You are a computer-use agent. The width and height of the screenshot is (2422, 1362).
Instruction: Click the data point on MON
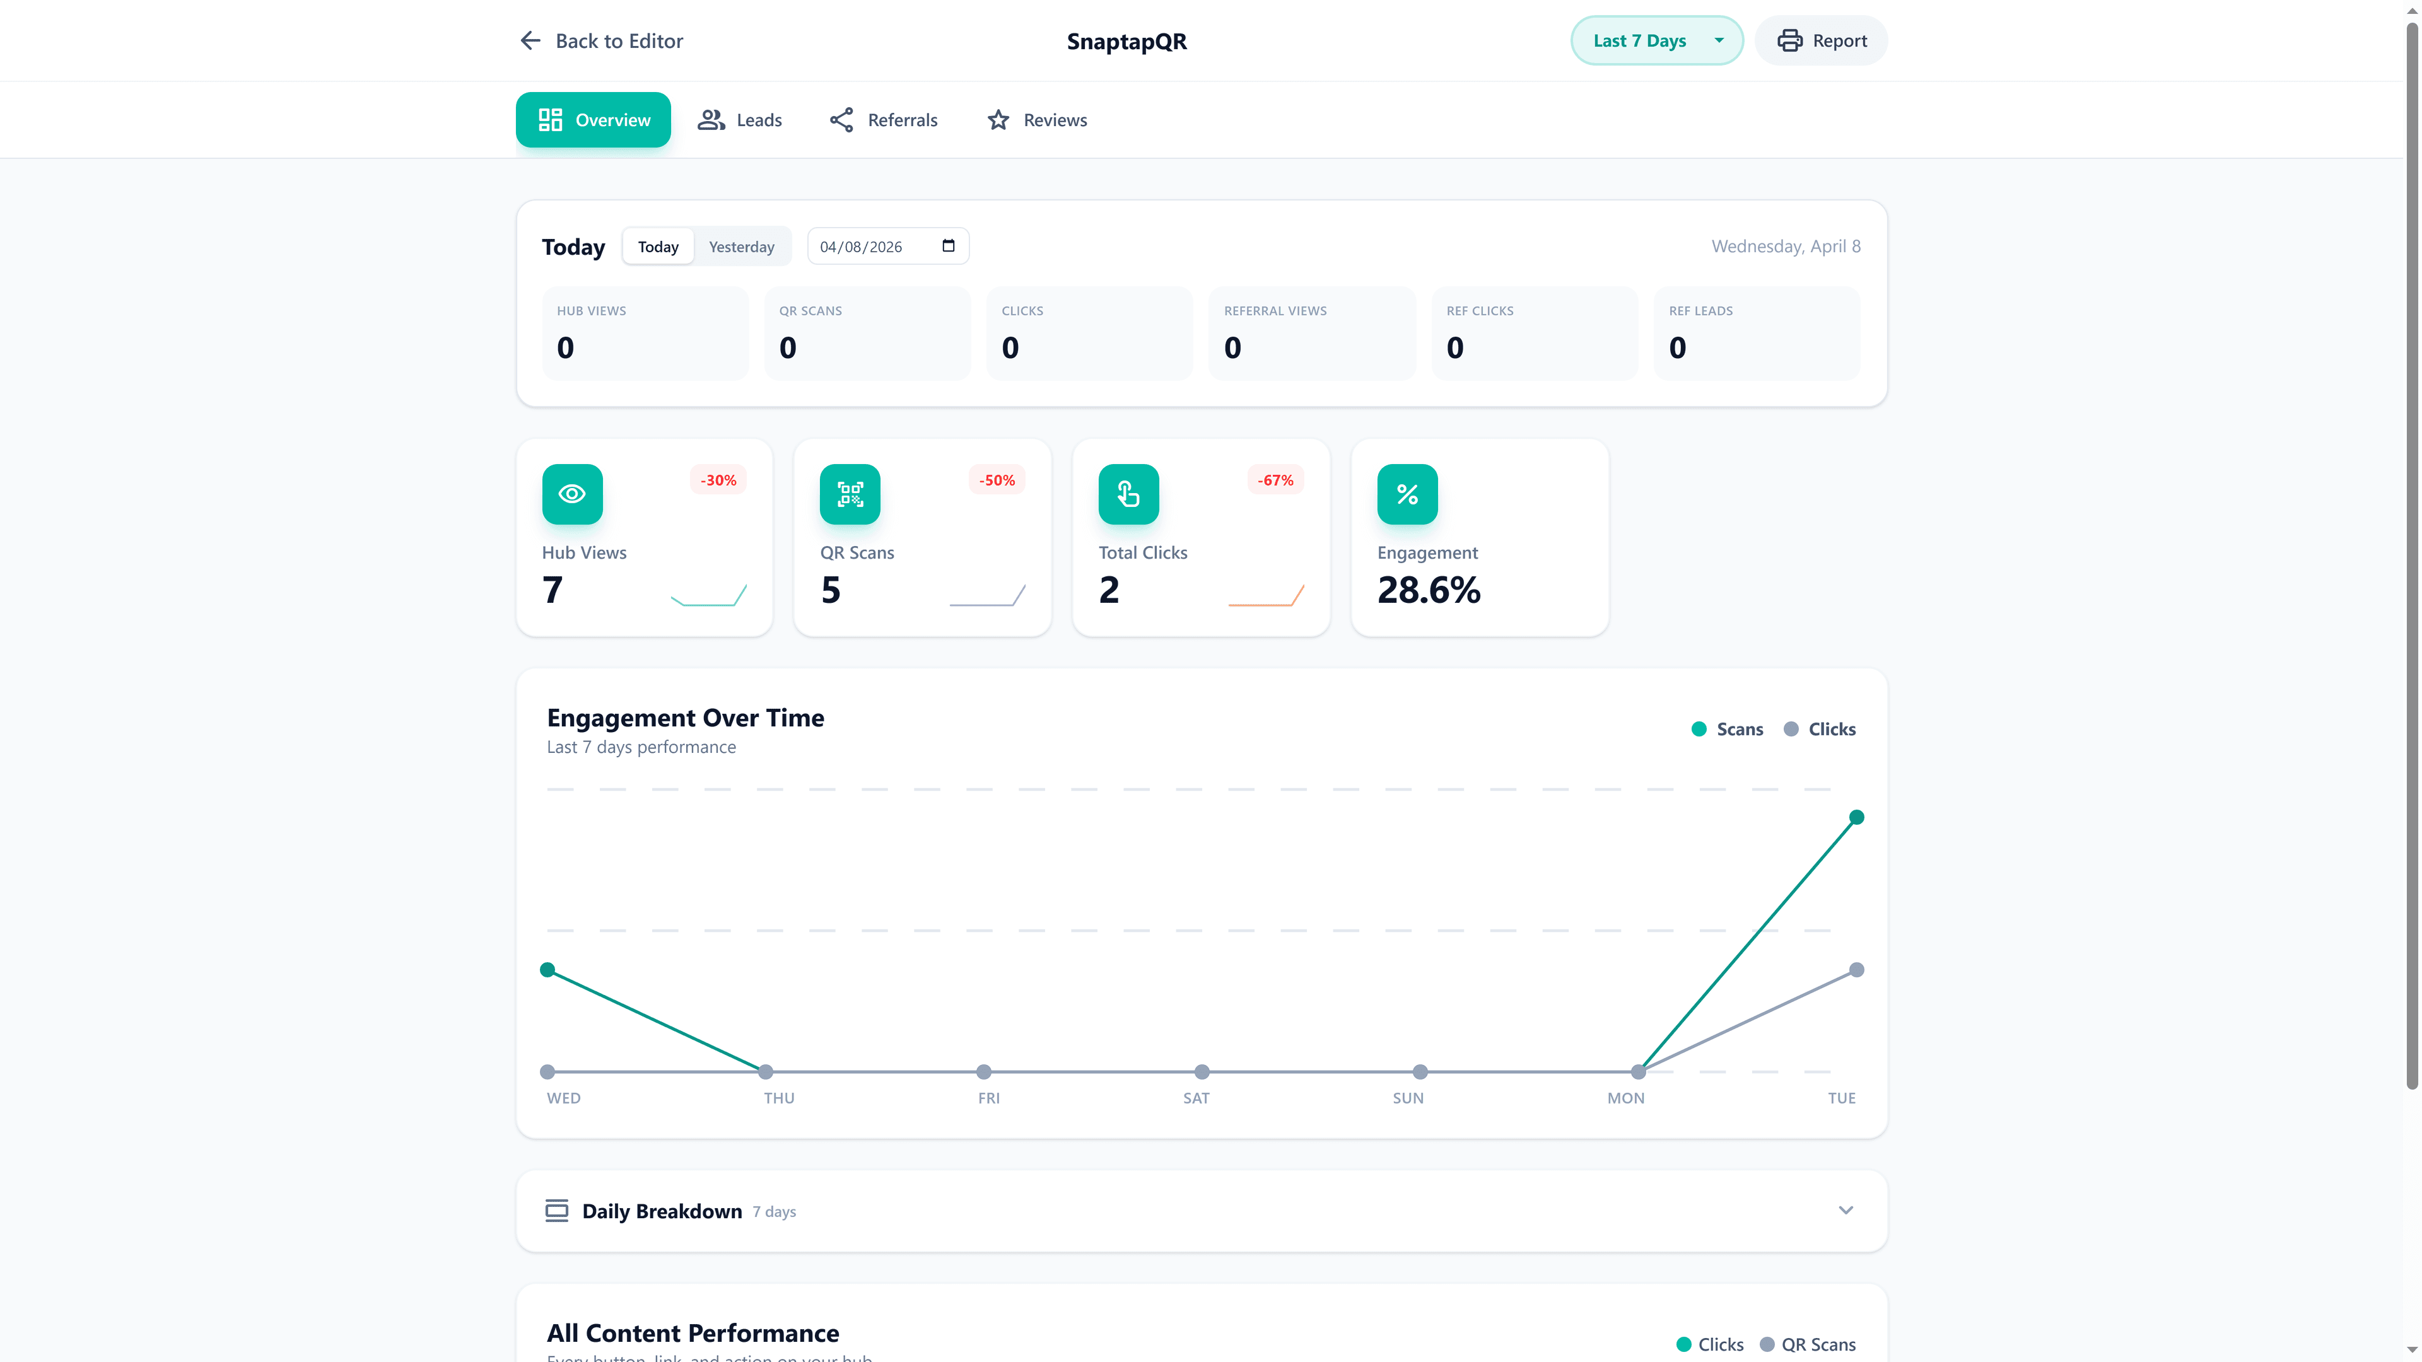tap(1638, 1071)
